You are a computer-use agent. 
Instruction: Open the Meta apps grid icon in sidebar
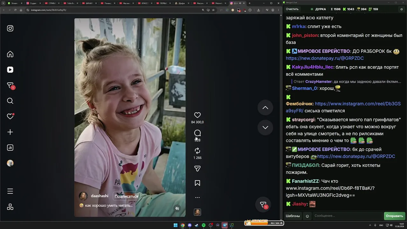click(10, 207)
